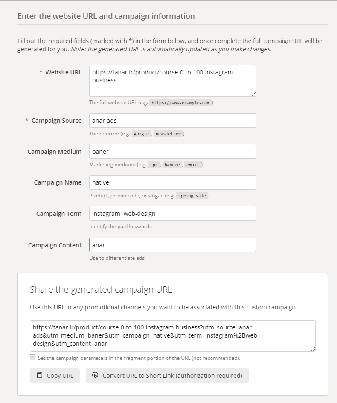The image size is (337, 403).
Task: Click the generated URL textarea resize handle
Action: click(x=313, y=349)
